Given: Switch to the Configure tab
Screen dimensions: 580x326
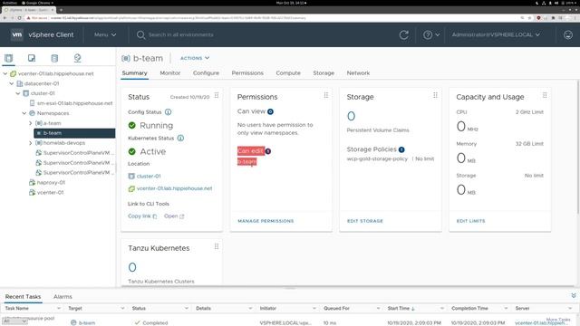Looking at the screenshot, I should click(x=206, y=73).
